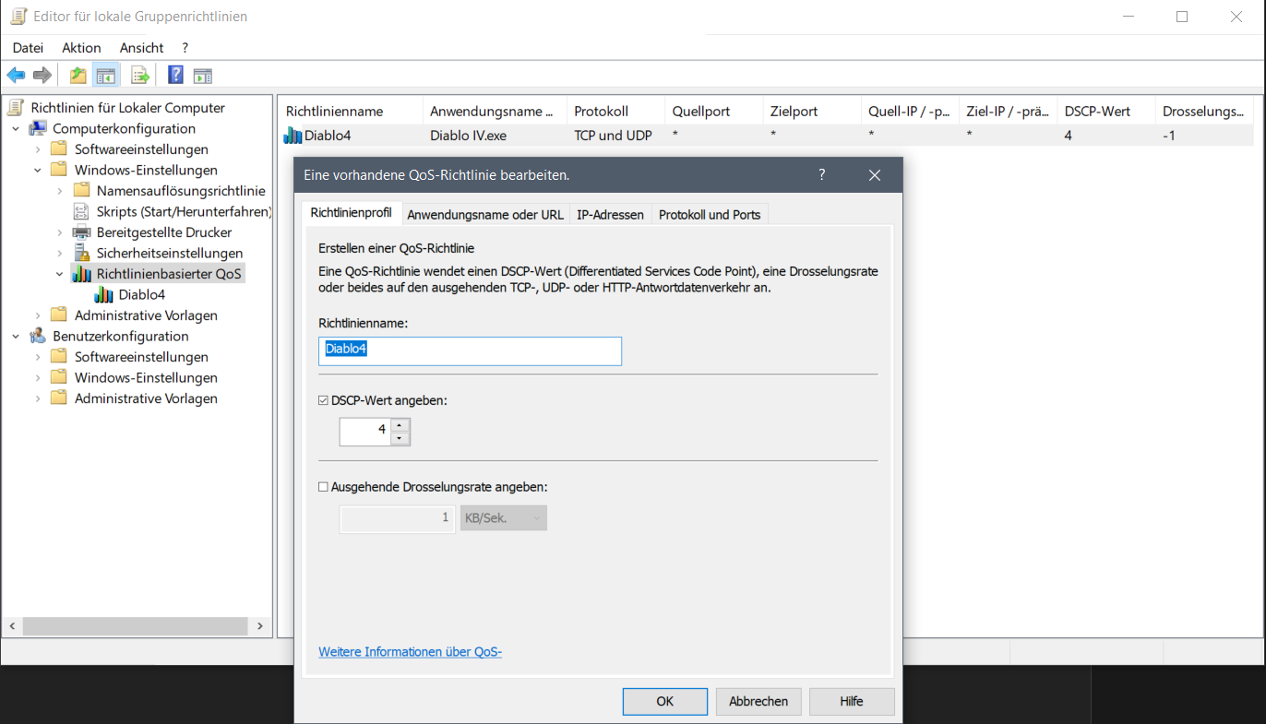The height and width of the screenshot is (724, 1266).
Task: Click the Back arrow toolbar icon
Action: 16,76
